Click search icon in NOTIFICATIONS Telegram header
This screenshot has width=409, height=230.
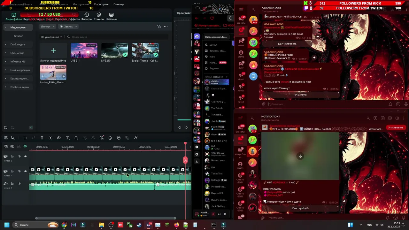(368, 118)
